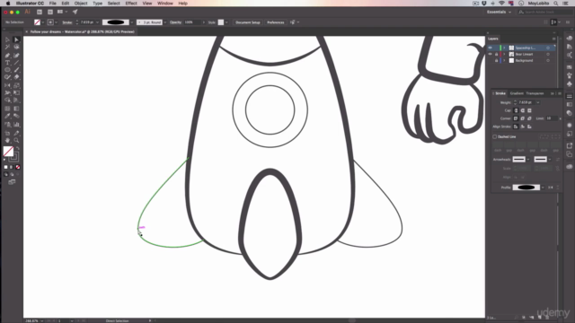This screenshot has width=575, height=323.
Task: Select the Magic Wand tool
Action: pos(7,48)
